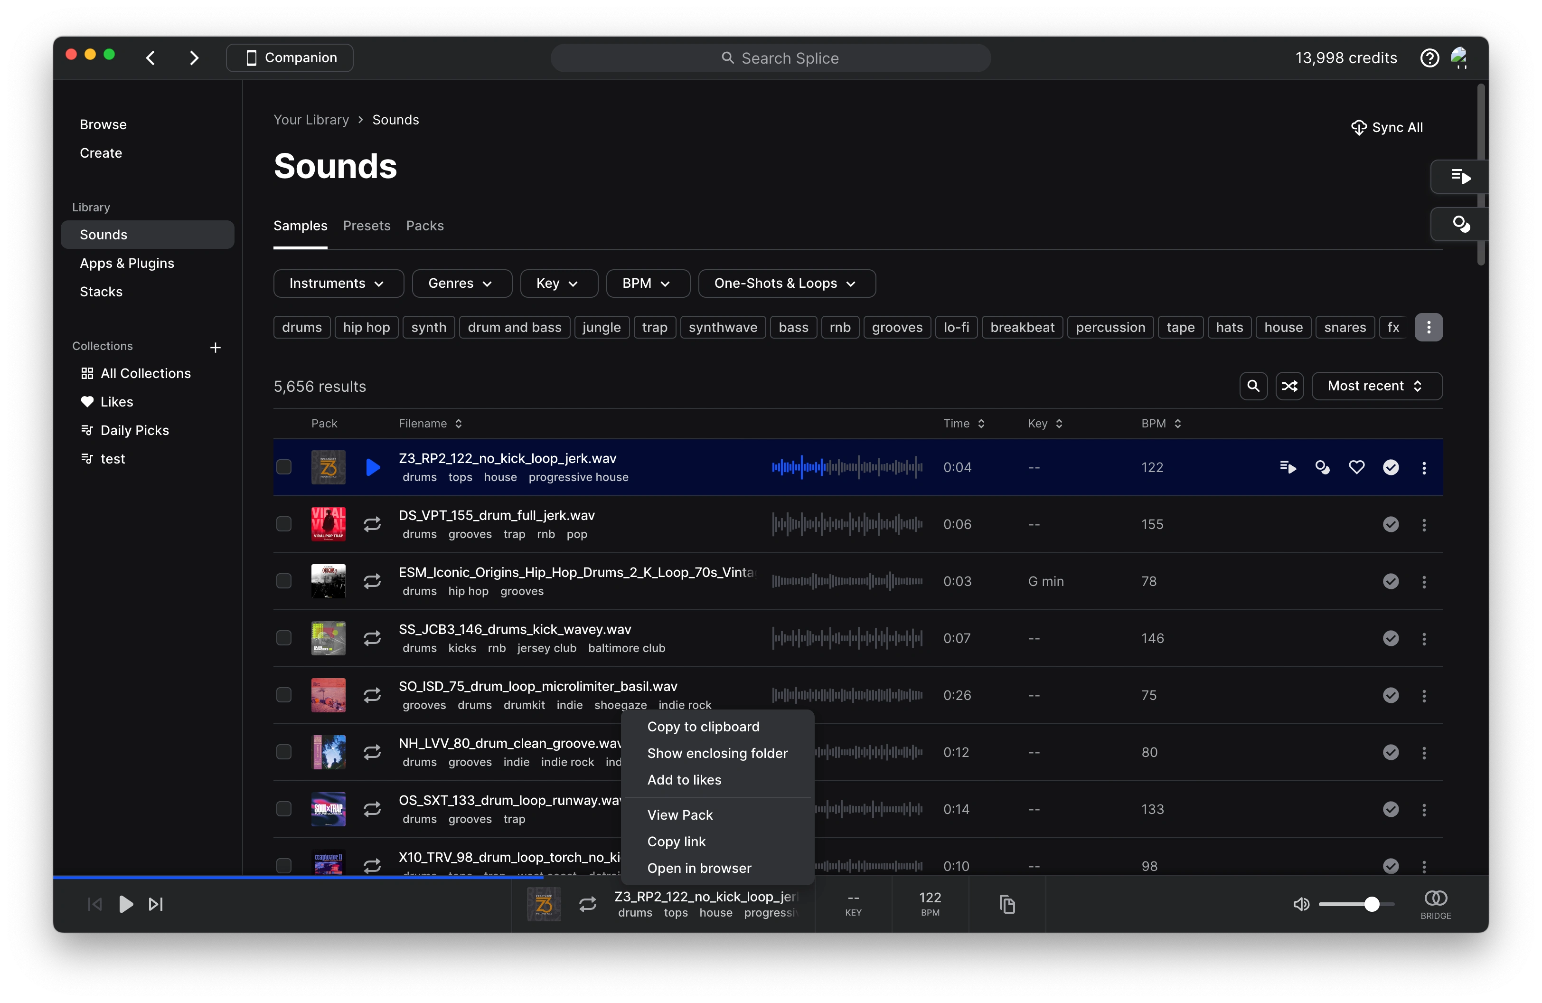
Task: Like the Z3_RP2_122_no_kick_loop_jerk sample
Action: pos(1357,466)
